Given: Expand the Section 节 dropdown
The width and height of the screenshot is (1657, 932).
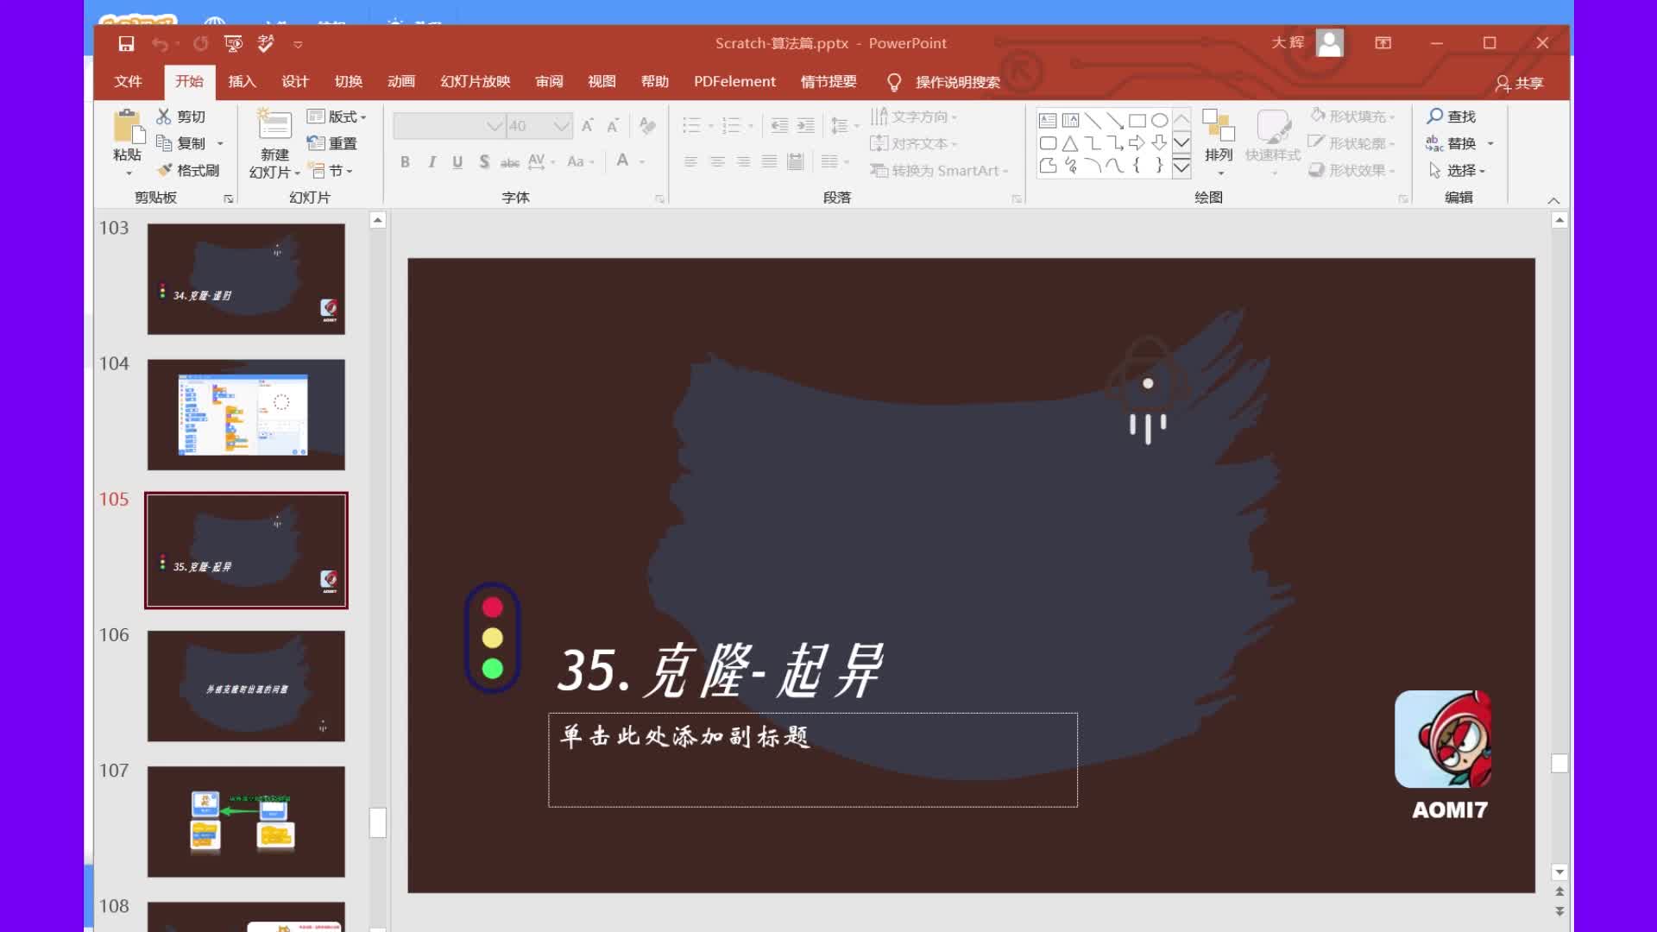Looking at the screenshot, I should coord(331,171).
